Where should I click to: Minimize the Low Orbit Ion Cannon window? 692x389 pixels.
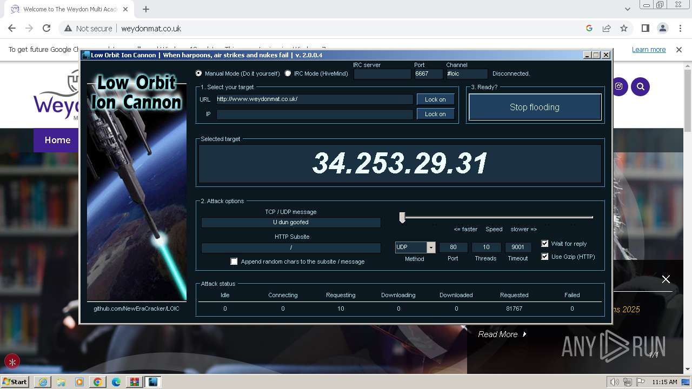click(x=587, y=55)
